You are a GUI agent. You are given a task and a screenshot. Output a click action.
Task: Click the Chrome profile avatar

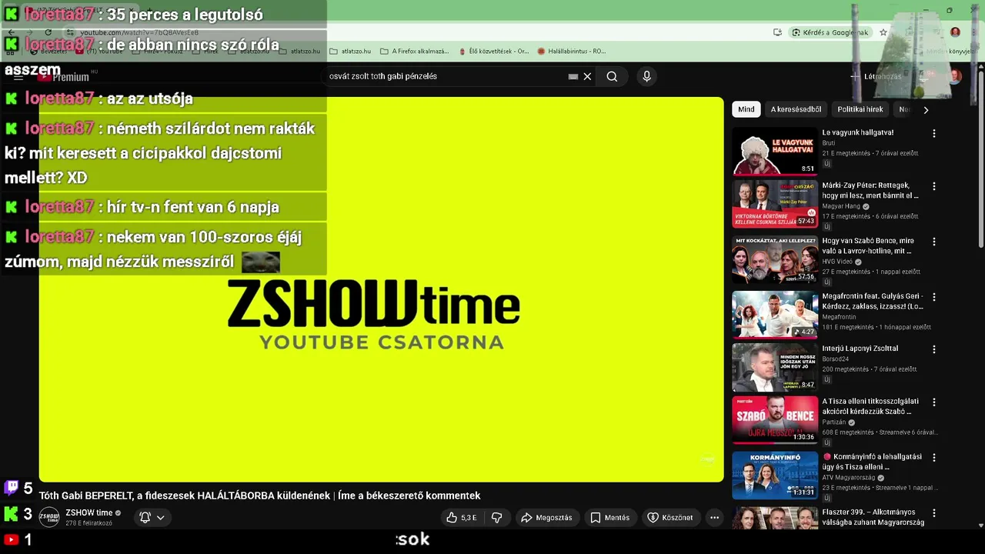(x=955, y=32)
